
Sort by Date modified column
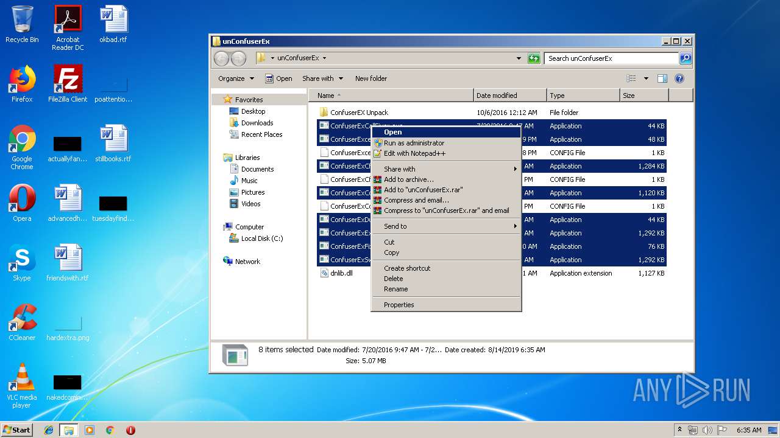pos(510,96)
